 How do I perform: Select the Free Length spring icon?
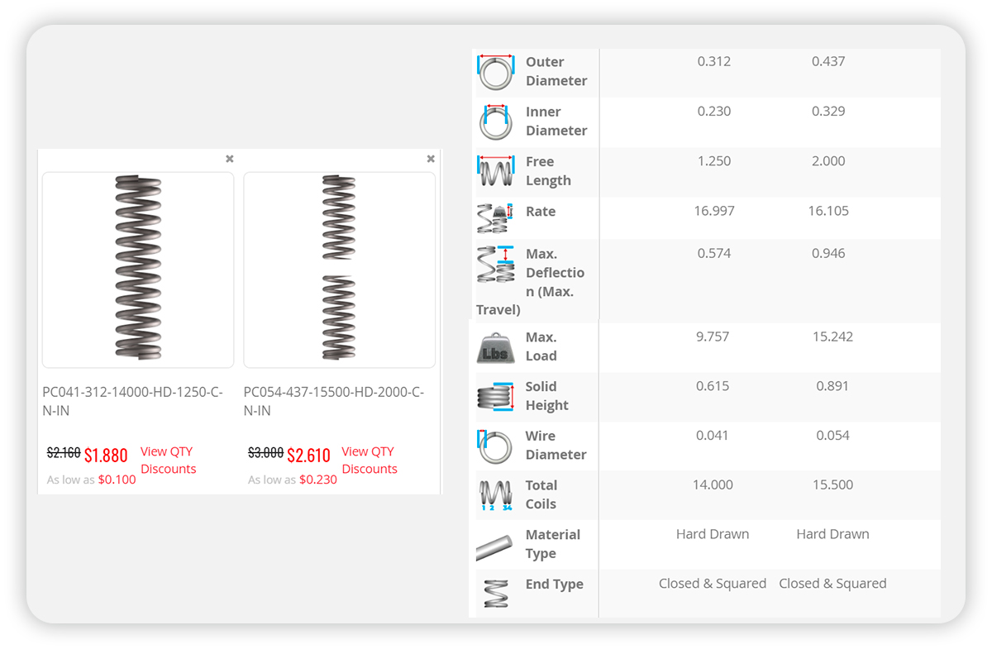(495, 172)
